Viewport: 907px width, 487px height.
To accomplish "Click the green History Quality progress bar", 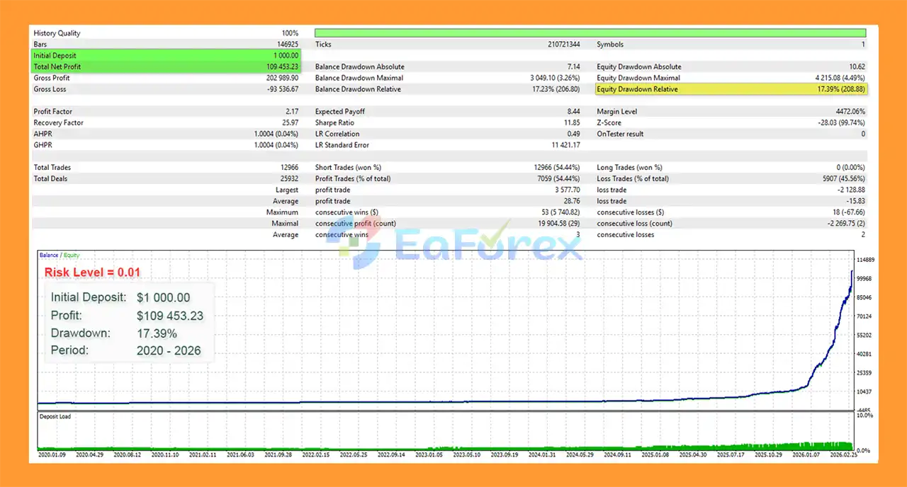I will pos(590,33).
